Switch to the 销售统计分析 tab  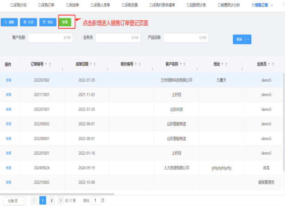pos(229,5)
